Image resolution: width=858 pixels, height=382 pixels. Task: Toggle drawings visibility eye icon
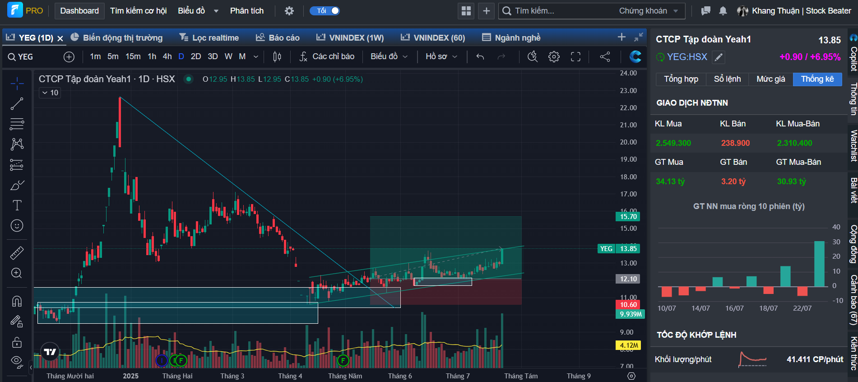(x=17, y=361)
